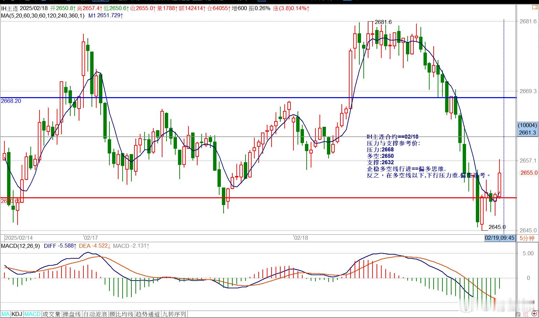Click the IH主连 contract name in header

(x=9, y=8)
